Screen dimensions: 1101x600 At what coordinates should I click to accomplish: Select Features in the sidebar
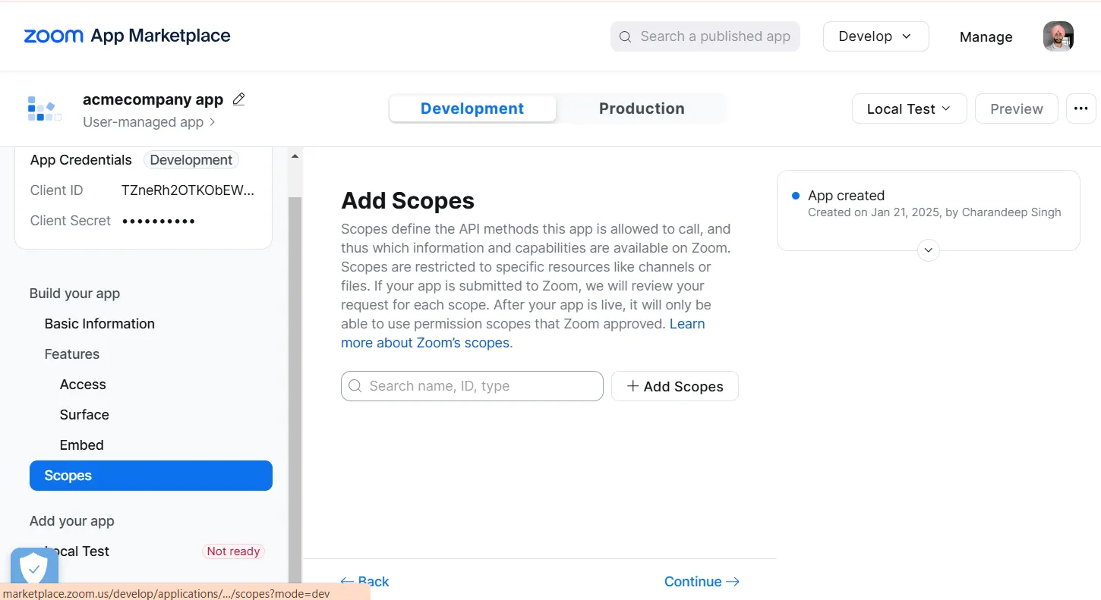pos(72,354)
